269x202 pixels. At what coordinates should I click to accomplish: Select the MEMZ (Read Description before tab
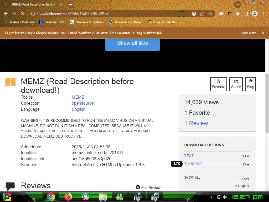pyautogui.click(x=33, y=5)
